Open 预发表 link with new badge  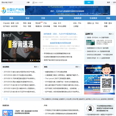pos(38,23)
